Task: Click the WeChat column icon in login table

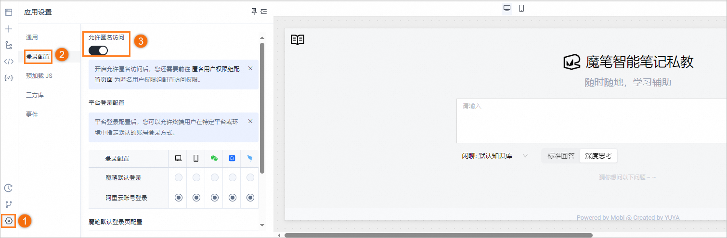Action: coord(214,158)
